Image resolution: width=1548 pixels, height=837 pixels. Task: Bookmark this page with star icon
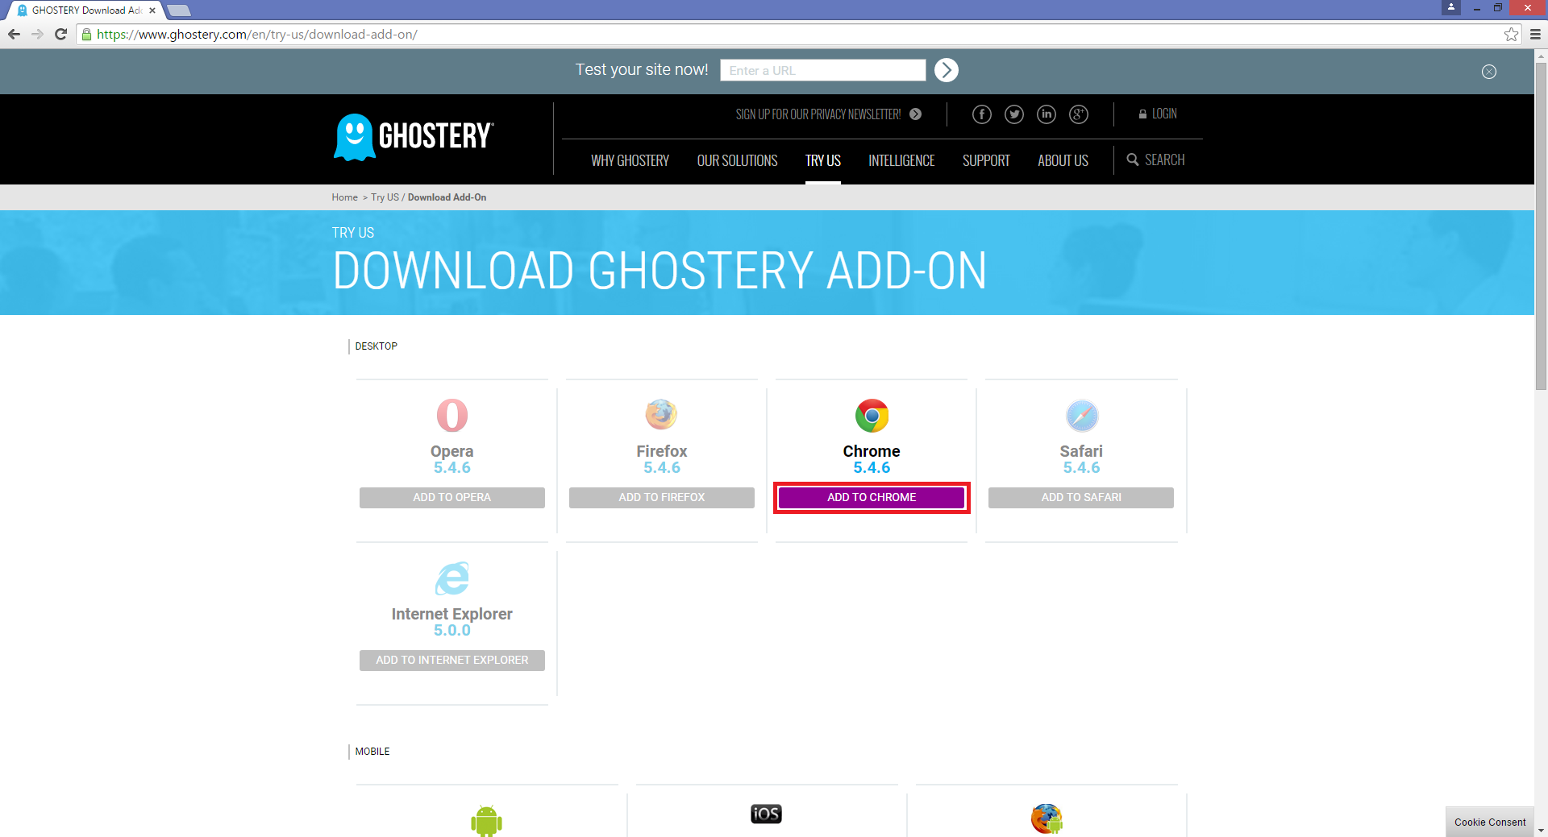[1511, 35]
